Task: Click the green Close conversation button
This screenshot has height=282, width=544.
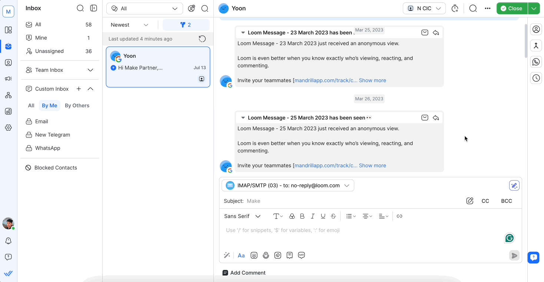Action: pos(512,8)
